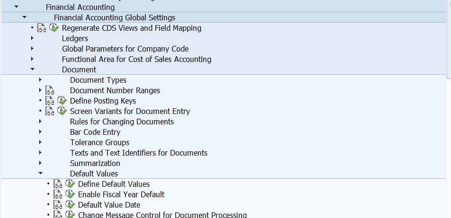The height and width of the screenshot is (218, 451).
Task: Select the Ledgers entry
Action: [x=75, y=38]
